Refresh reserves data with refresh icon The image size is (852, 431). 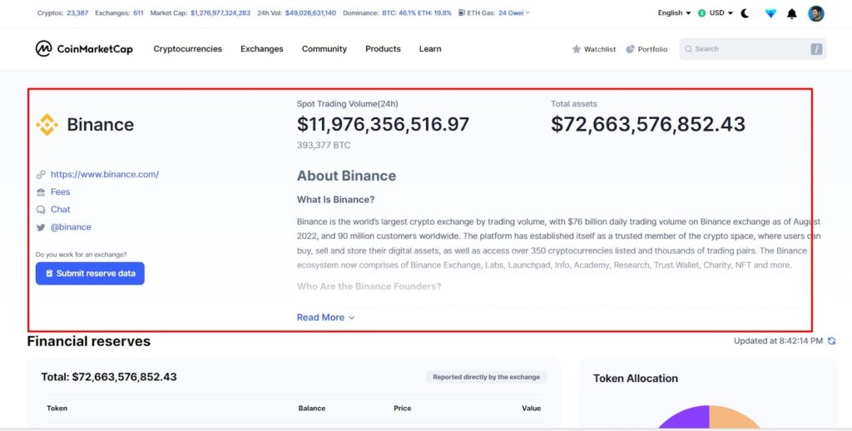click(831, 341)
